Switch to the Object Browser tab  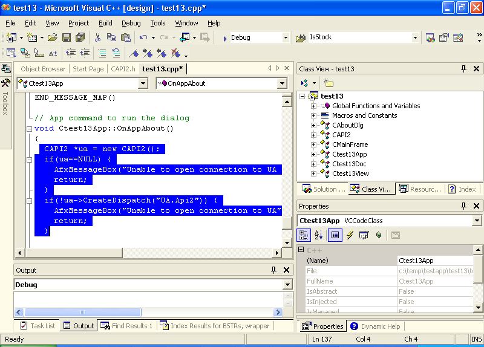[x=43, y=69]
